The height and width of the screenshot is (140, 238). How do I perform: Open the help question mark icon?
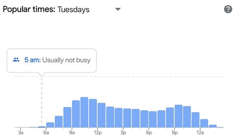[228, 9]
